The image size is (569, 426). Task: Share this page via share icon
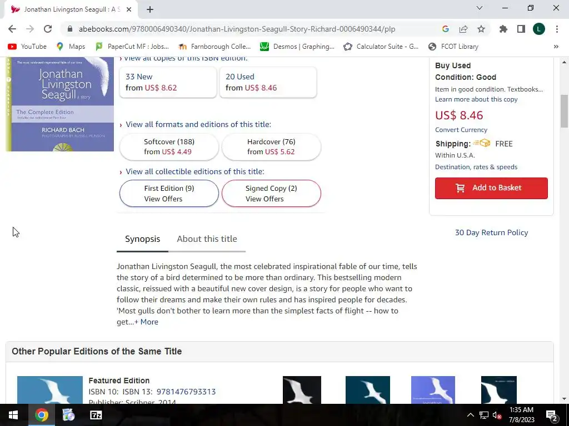coord(463,29)
